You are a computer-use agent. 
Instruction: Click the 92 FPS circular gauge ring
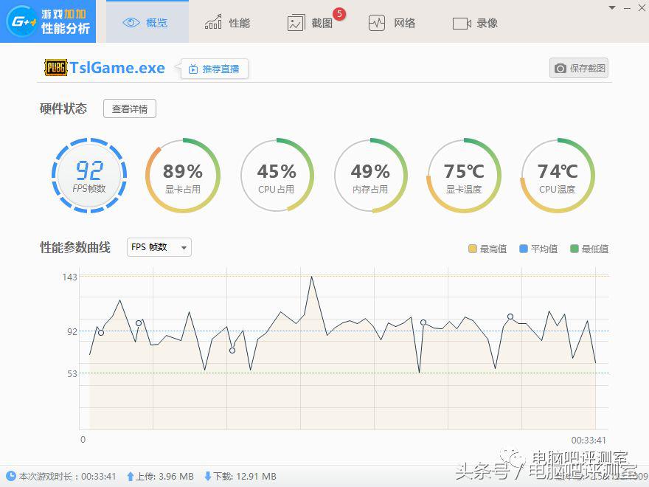click(88, 139)
